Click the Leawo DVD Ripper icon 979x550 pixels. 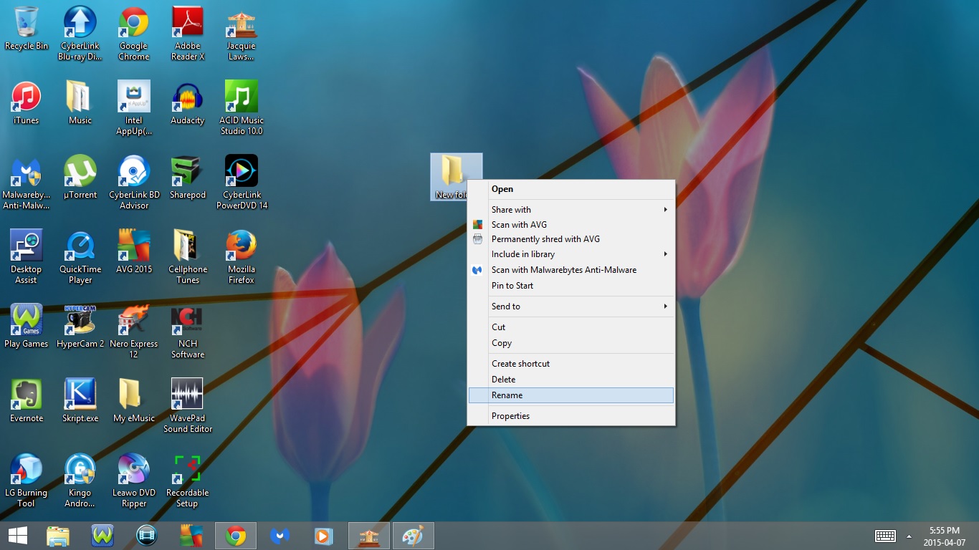pos(134,481)
